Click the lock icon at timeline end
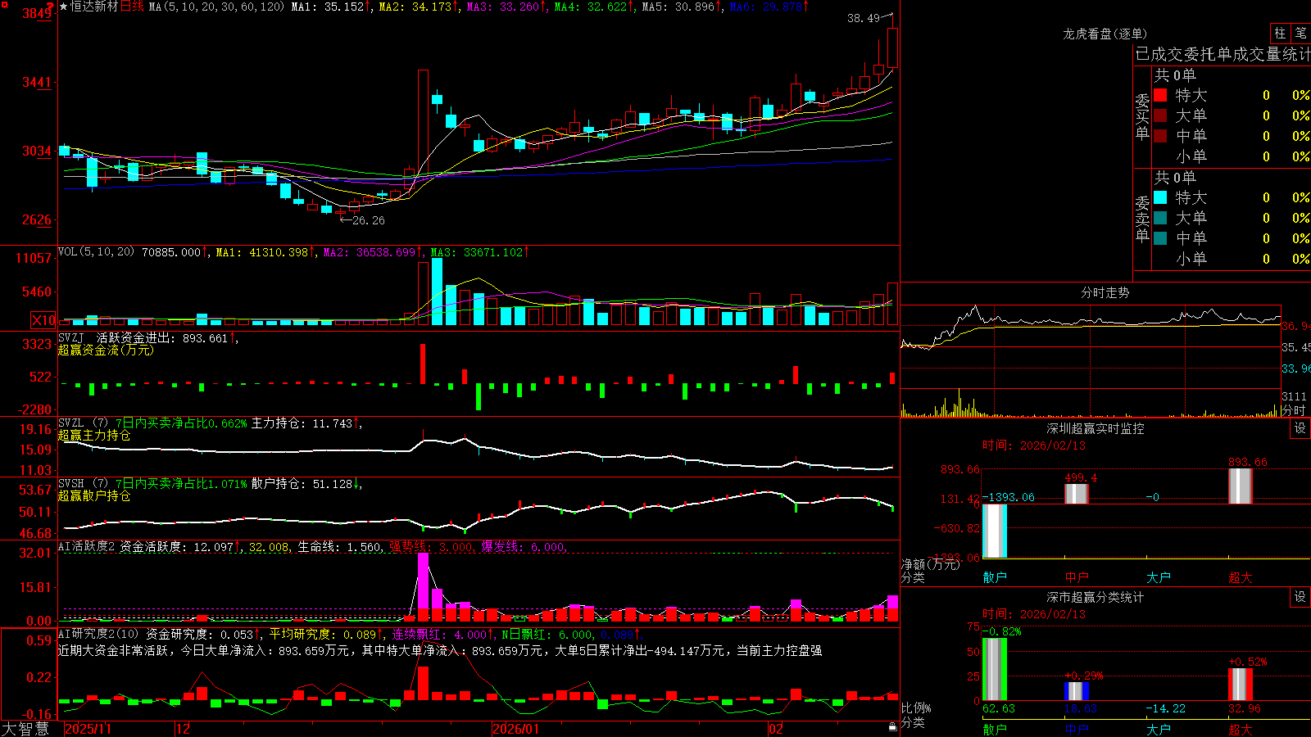 [893, 727]
